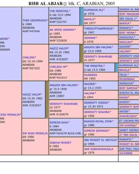Click the blue inbreeding marker beside THE MINSTRIL top entry
This screenshot has height=174, width=139.
(x=81, y=16)
